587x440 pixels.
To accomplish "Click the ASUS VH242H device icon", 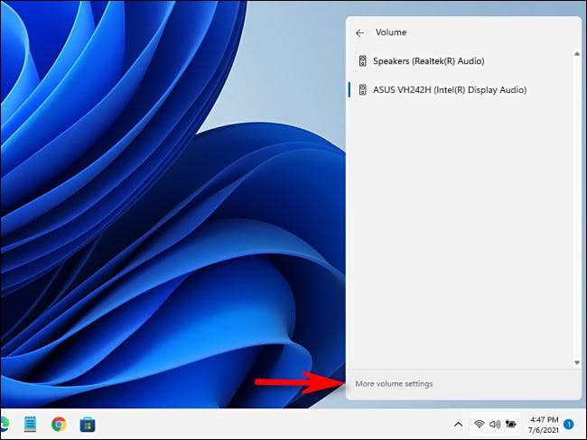I will click(x=363, y=90).
